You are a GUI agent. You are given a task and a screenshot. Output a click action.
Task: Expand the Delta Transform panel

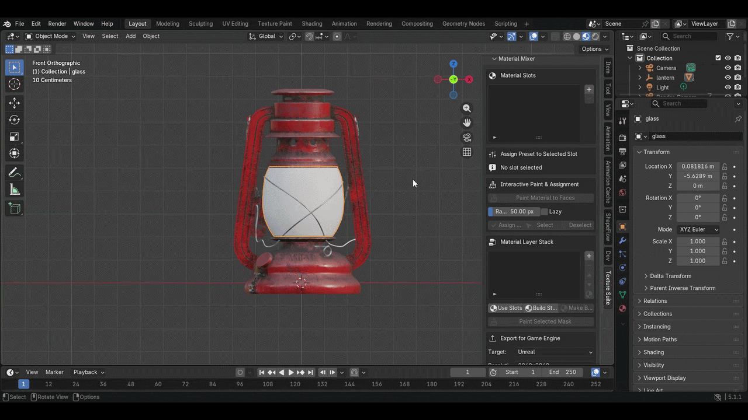(x=670, y=276)
